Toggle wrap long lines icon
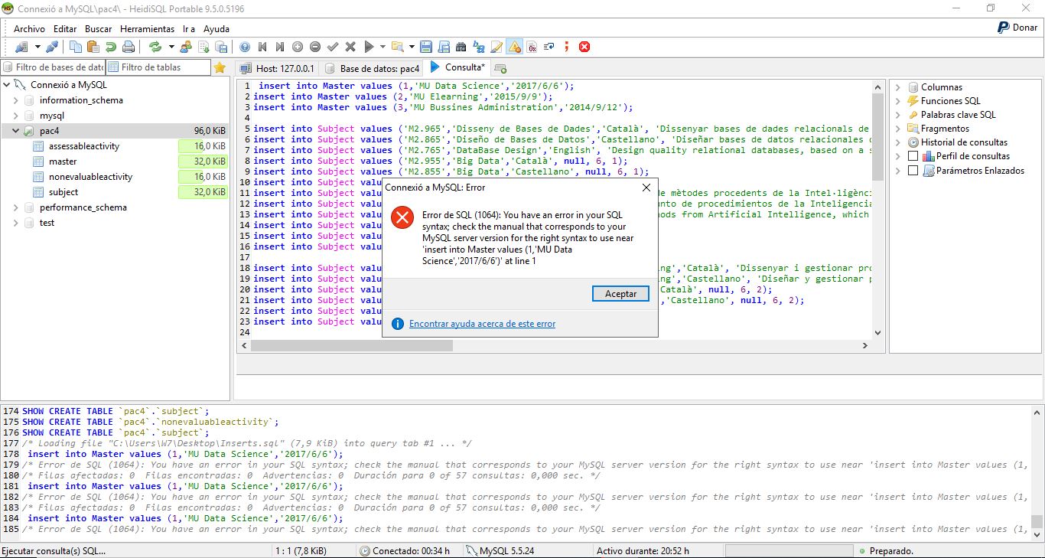 coord(549,47)
